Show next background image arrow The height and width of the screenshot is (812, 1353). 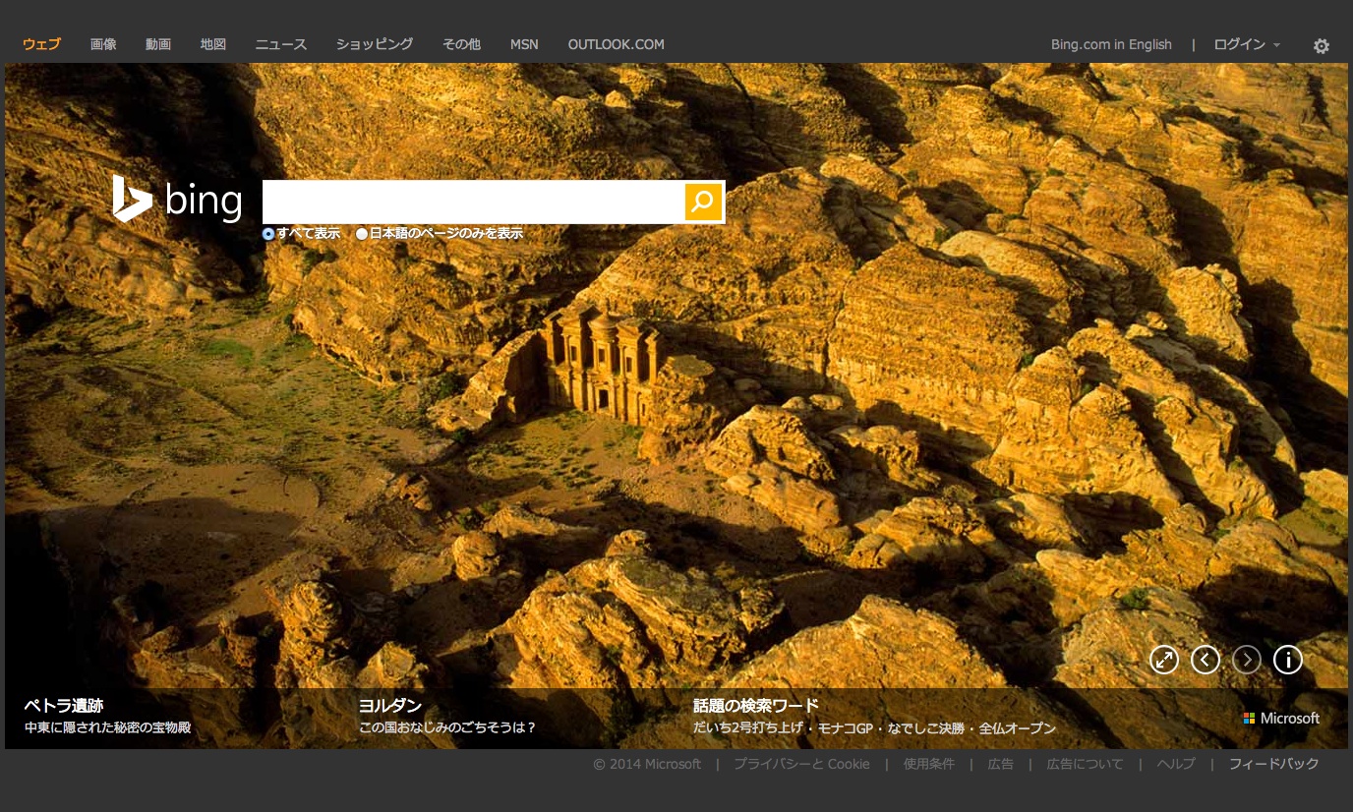(1247, 660)
